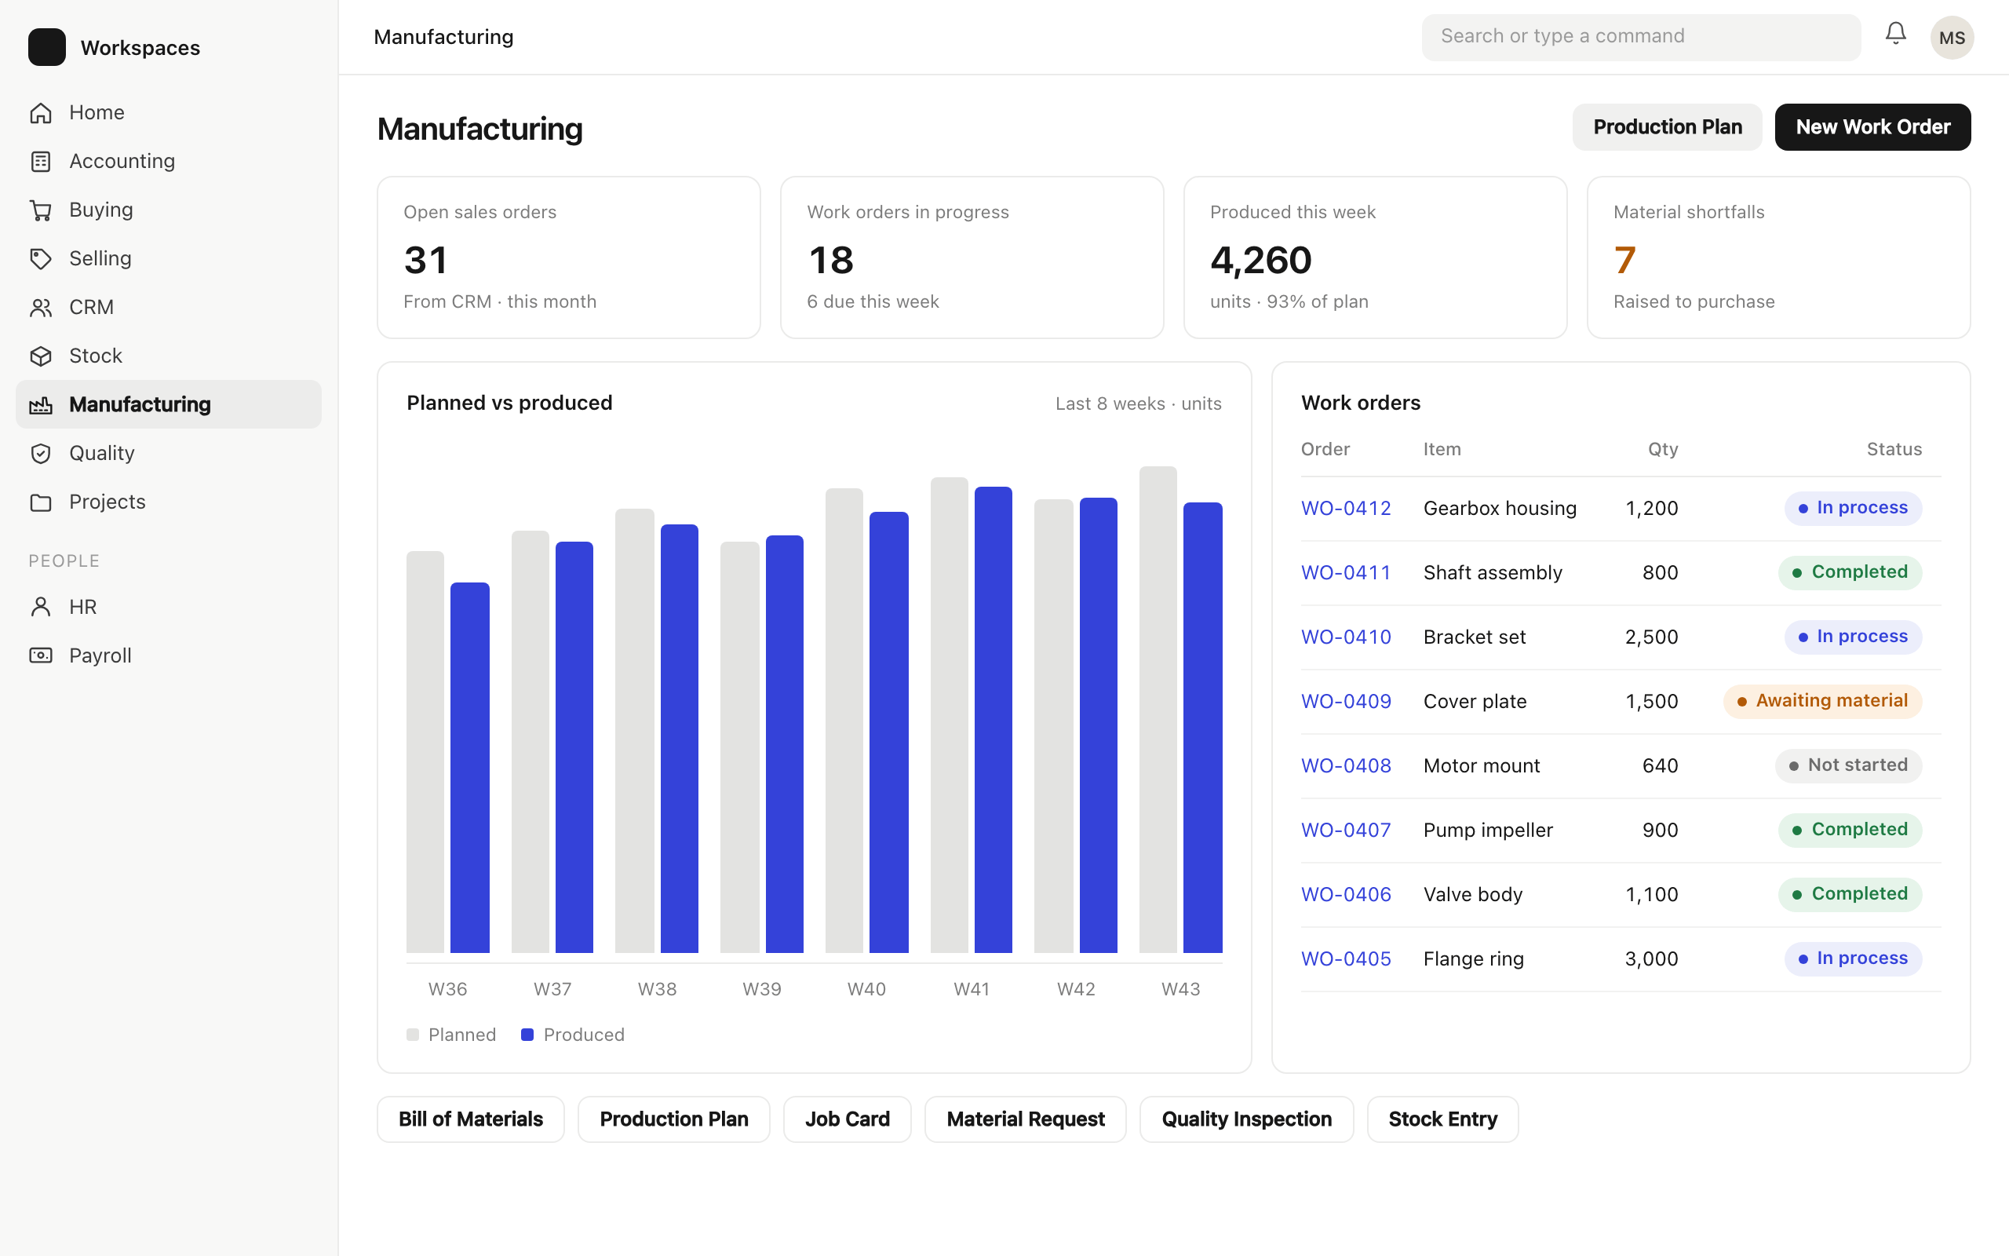The width and height of the screenshot is (2009, 1256).
Task: Go to Selling in the sidebar
Action: point(169,258)
